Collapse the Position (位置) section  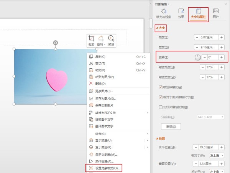click(x=157, y=138)
